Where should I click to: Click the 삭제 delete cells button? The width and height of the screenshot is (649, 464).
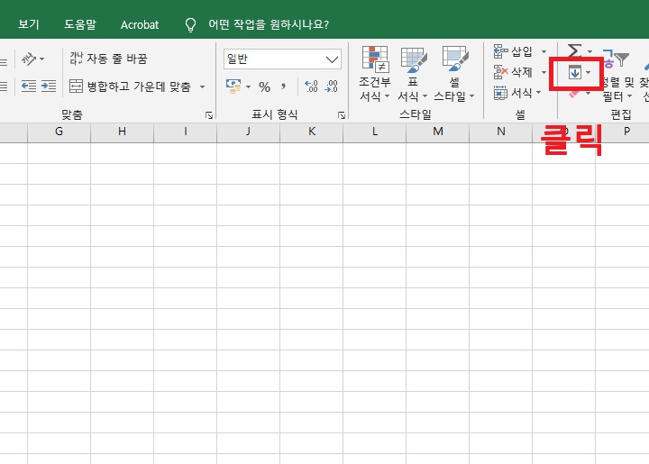click(x=513, y=72)
